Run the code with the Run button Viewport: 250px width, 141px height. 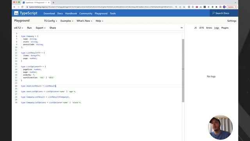pos(29,28)
